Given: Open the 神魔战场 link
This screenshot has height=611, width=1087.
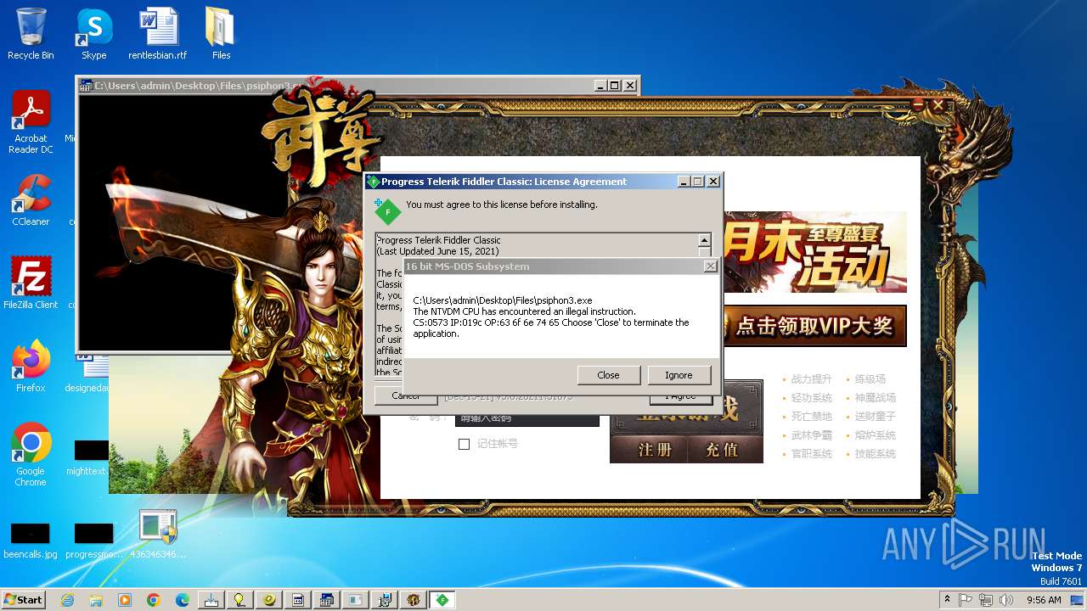Looking at the screenshot, I should 875,398.
